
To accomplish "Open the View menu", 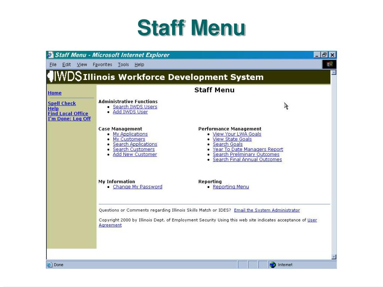I will 82,65.
